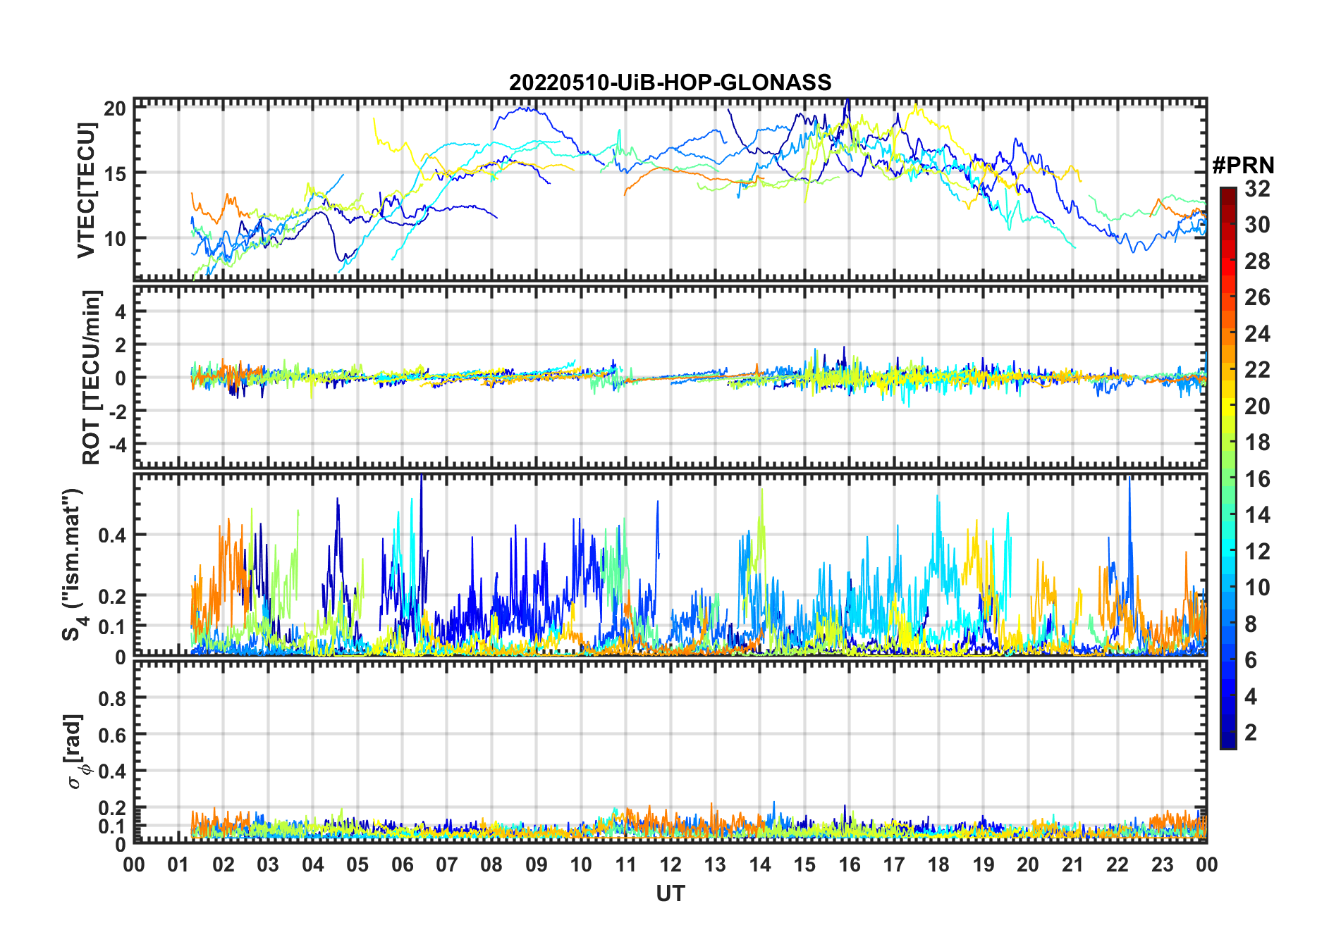The height and width of the screenshot is (937, 1341).
Task: Click S4 axis tick label 0.4
Action: pos(112,535)
